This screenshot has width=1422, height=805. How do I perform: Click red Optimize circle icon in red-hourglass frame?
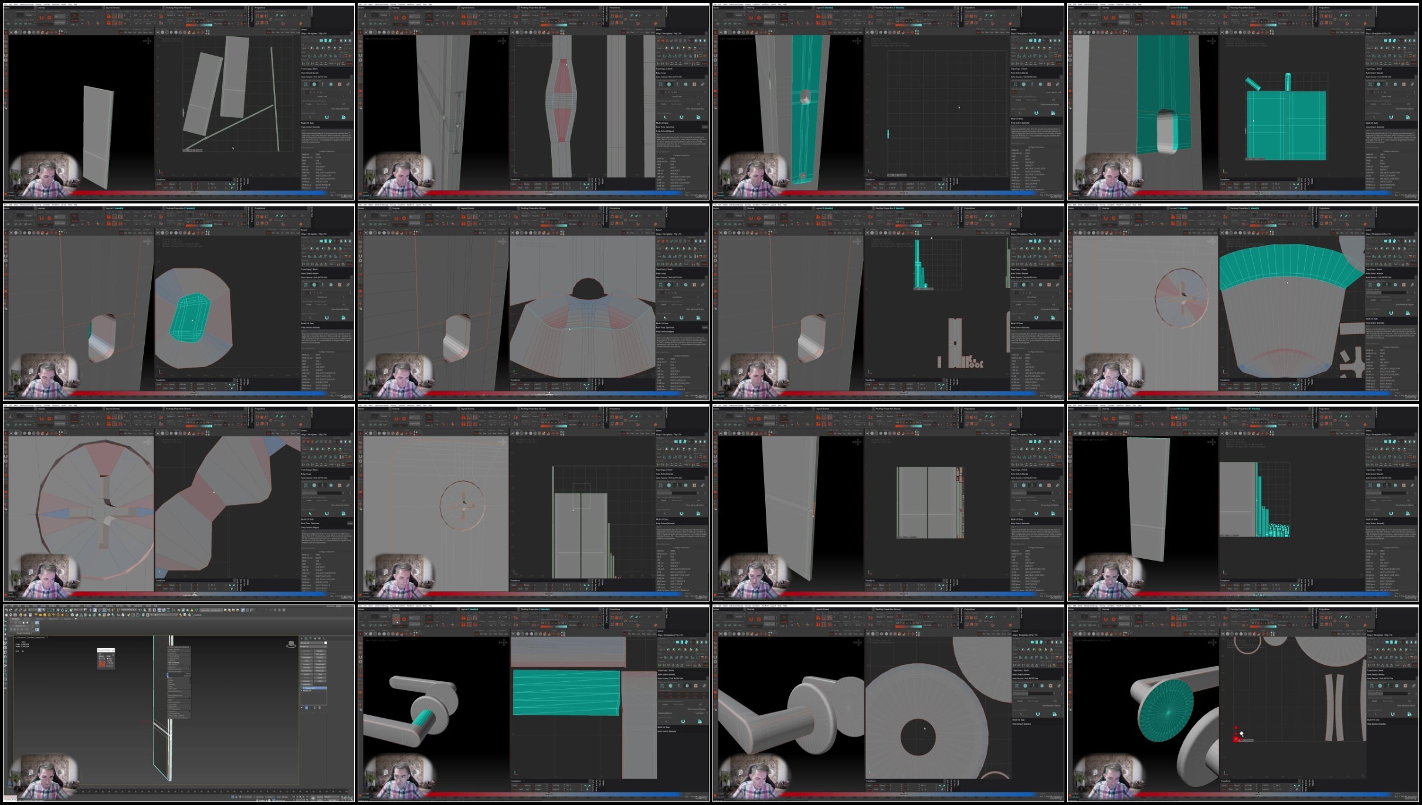[x=404, y=18]
